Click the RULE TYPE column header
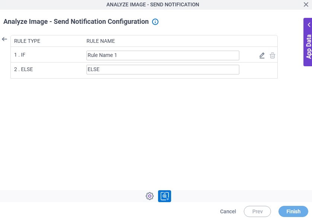 pyautogui.click(x=27, y=41)
